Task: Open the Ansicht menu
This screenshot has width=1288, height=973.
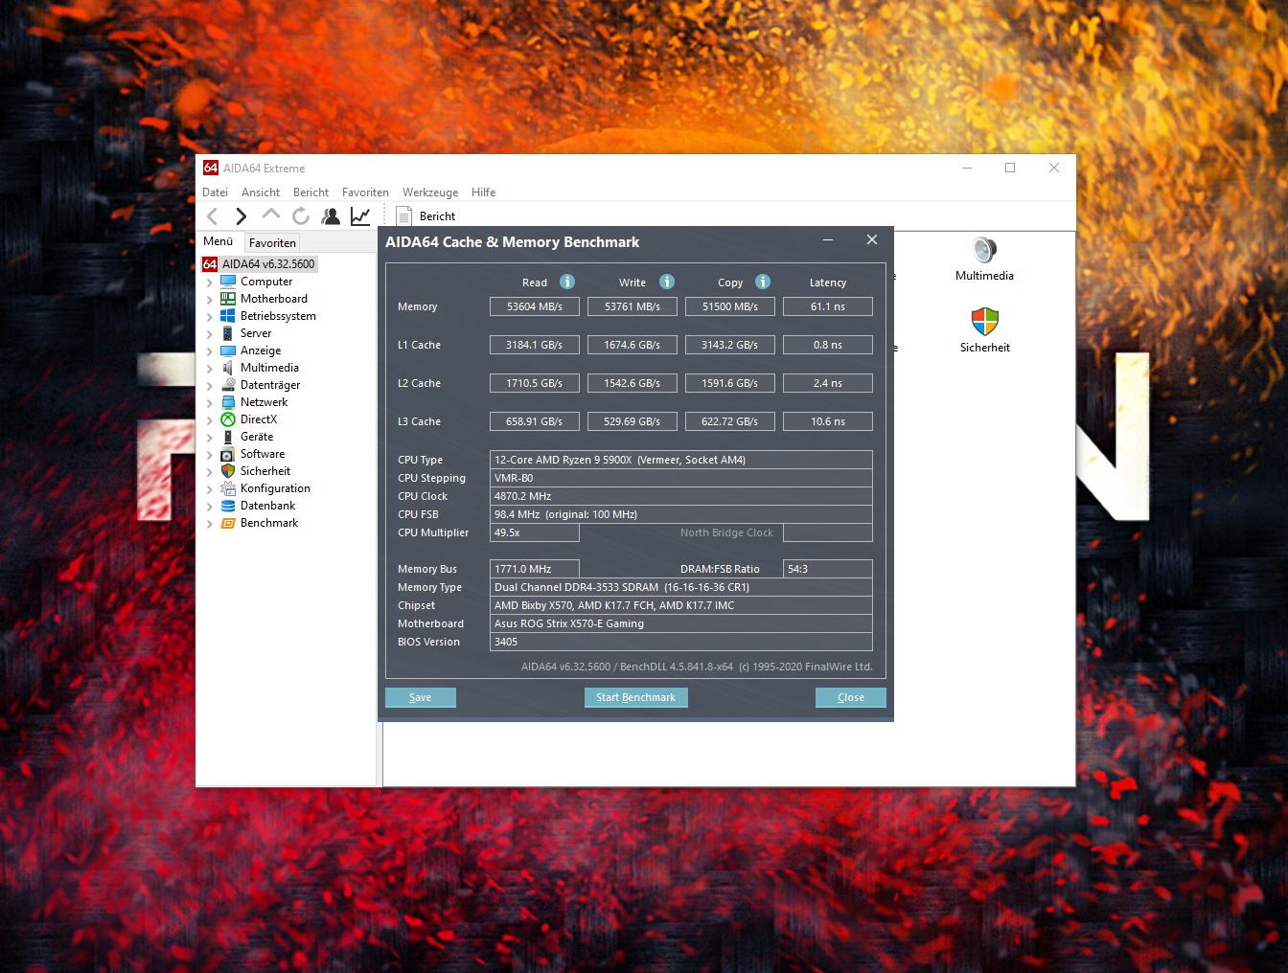Action: (x=261, y=192)
